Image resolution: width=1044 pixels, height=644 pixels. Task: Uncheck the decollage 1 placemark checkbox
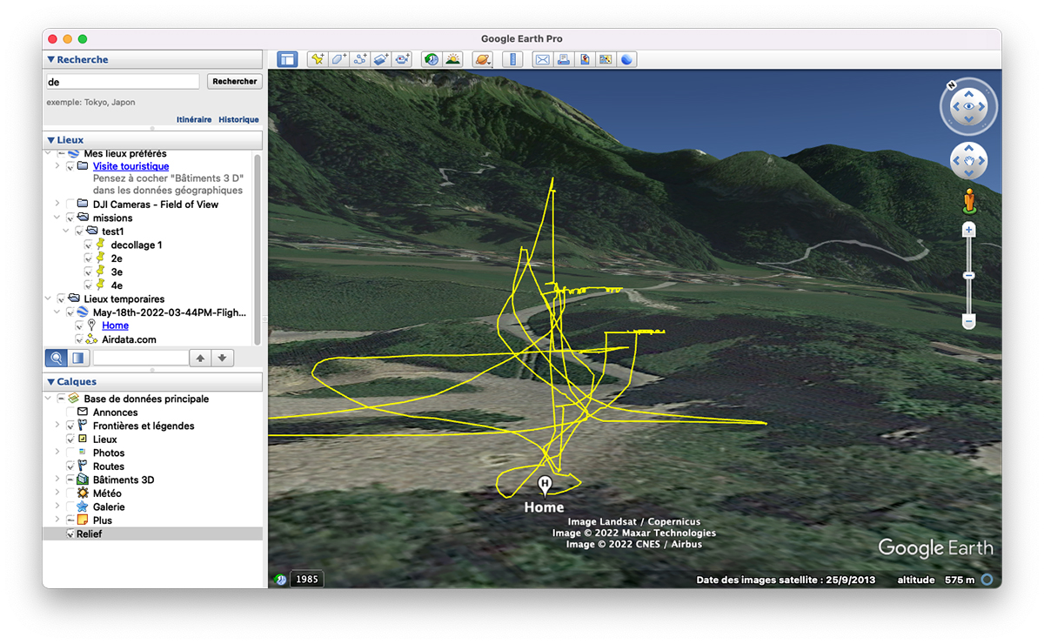(88, 245)
